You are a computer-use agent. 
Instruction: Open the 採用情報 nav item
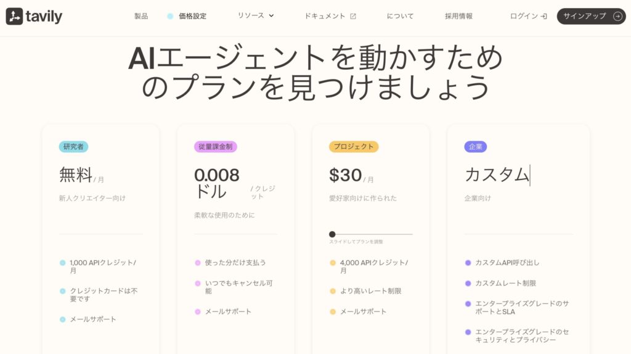click(458, 16)
